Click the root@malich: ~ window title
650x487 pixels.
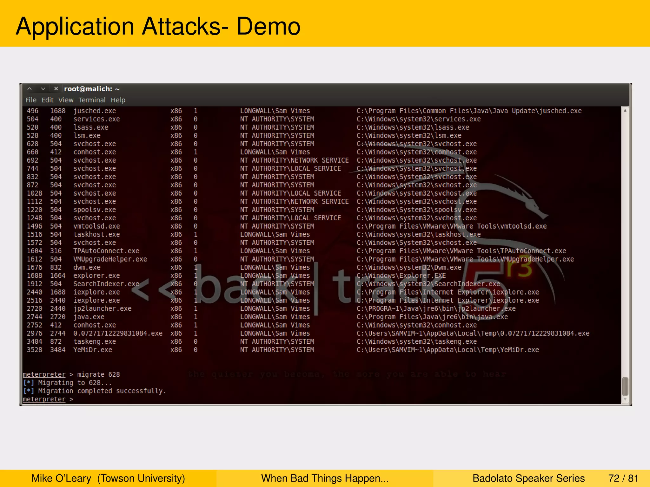[x=92, y=89]
